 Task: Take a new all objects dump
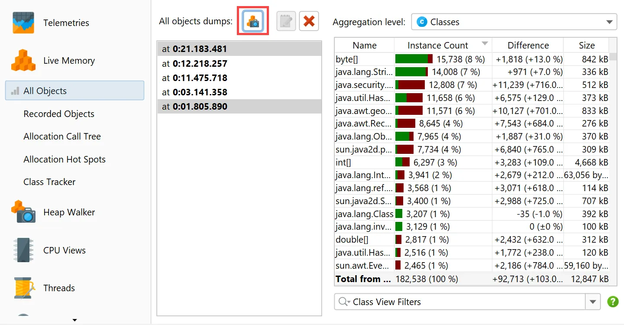pos(253,21)
